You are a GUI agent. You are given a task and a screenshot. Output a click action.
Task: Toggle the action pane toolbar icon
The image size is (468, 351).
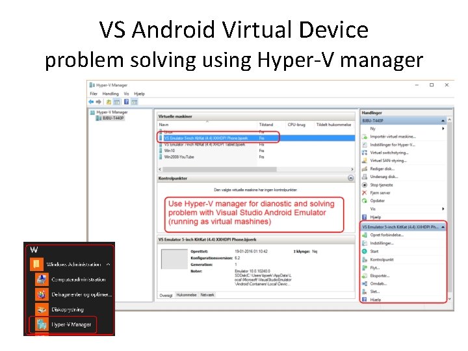135,102
